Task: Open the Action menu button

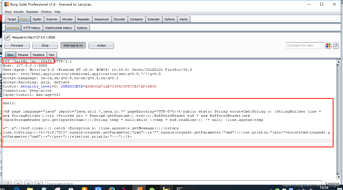Action: click(x=101, y=45)
